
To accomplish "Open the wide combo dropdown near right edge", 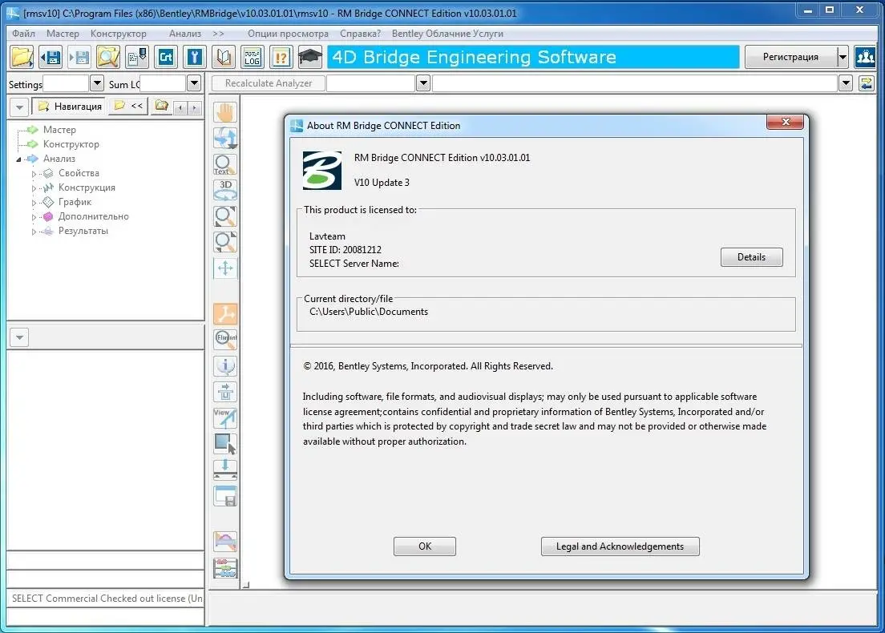I will (846, 83).
